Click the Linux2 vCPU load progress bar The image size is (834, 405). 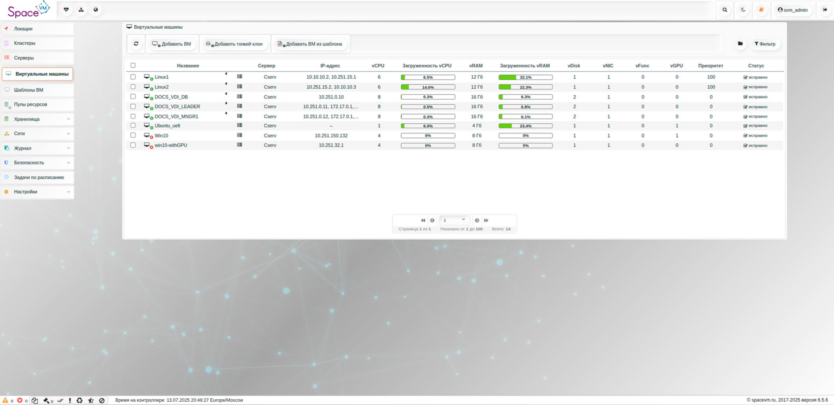[x=428, y=87]
